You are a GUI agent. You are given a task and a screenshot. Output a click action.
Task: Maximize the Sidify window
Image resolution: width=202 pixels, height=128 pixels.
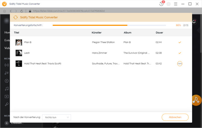click(x=190, y=4)
